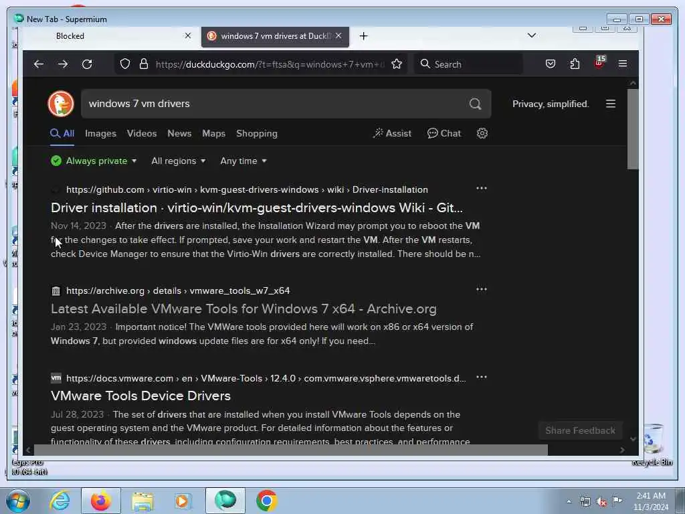Image resolution: width=685 pixels, height=514 pixels.
Task: Click the docs.vmware.com URL breadcrumb
Action: (266, 379)
